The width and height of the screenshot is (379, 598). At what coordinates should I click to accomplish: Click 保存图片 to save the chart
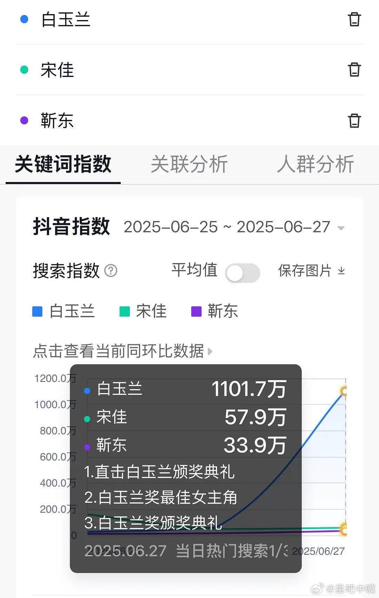click(305, 271)
